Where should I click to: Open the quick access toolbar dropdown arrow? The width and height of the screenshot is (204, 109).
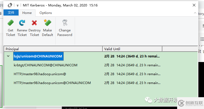pyautogui.click(x=17, y=5)
